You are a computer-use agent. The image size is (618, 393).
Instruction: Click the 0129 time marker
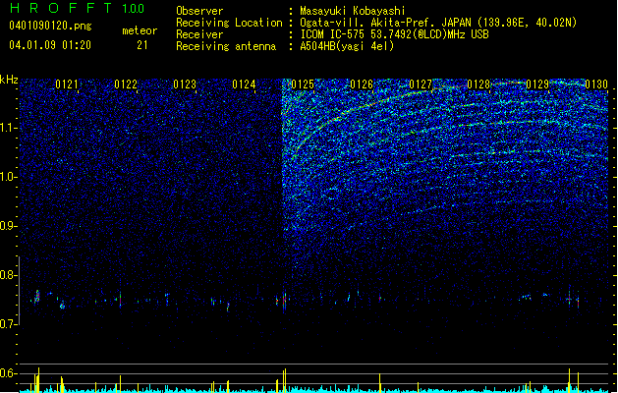tap(537, 84)
